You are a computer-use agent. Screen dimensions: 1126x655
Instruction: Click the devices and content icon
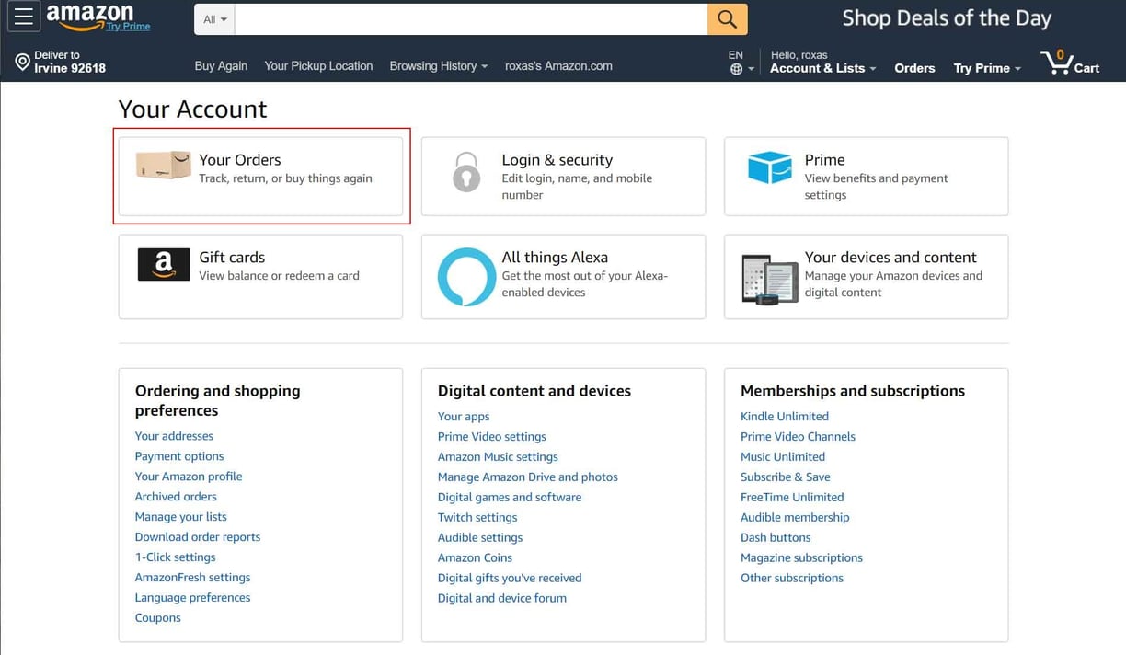tap(769, 278)
